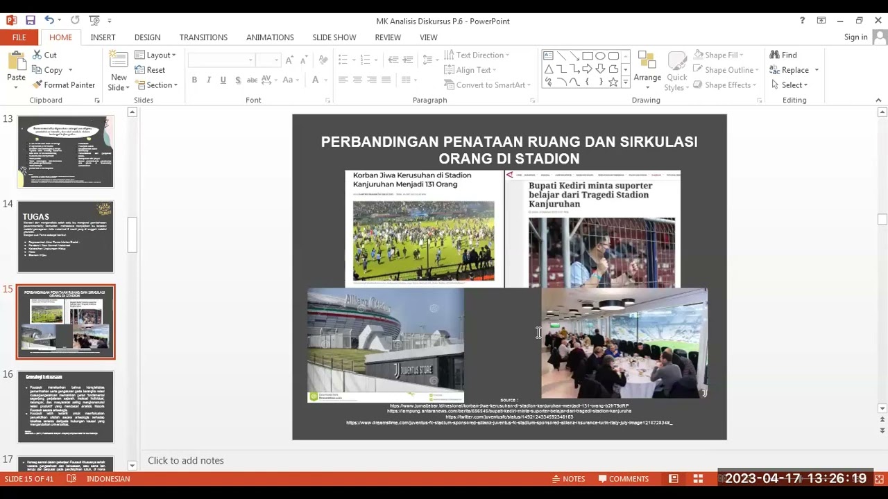Select the star shape in Shapes gallery
This screenshot has width=888, height=499.
(x=613, y=82)
